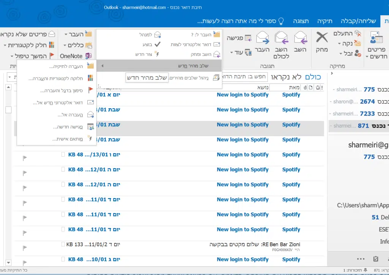The height and width of the screenshot is (275, 389).
Task: Flag the RE Ben Bar Zioni message
Action: click(x=25, y=248)
